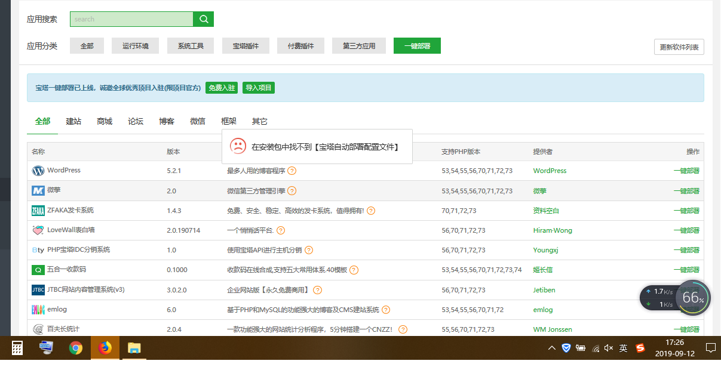Open File Explorer from the taskbar

click(134, 348)
